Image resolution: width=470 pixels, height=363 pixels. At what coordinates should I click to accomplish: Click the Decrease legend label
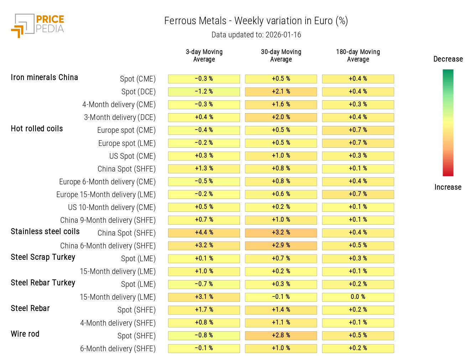(x=448, y=59)
